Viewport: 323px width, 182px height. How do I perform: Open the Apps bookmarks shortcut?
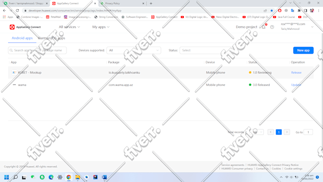click(8, 17)
